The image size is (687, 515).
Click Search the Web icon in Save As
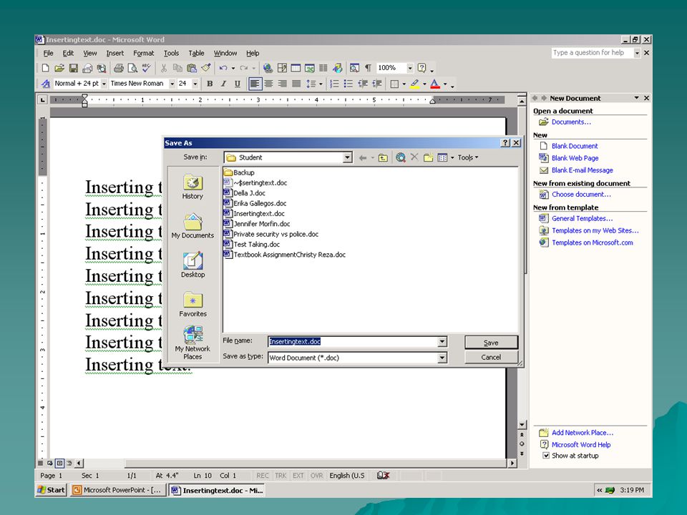pos(401,157)
